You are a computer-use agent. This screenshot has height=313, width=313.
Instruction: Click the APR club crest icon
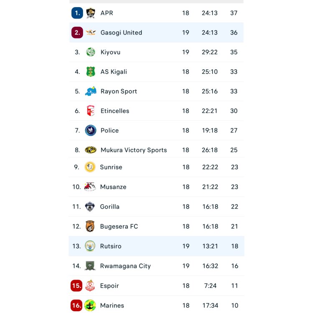[x=91, y=13]
